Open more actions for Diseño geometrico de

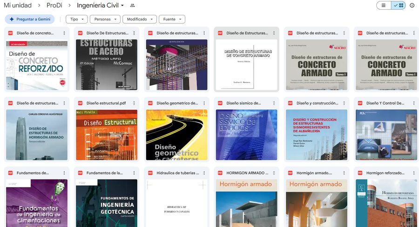[x=204, y=103]
